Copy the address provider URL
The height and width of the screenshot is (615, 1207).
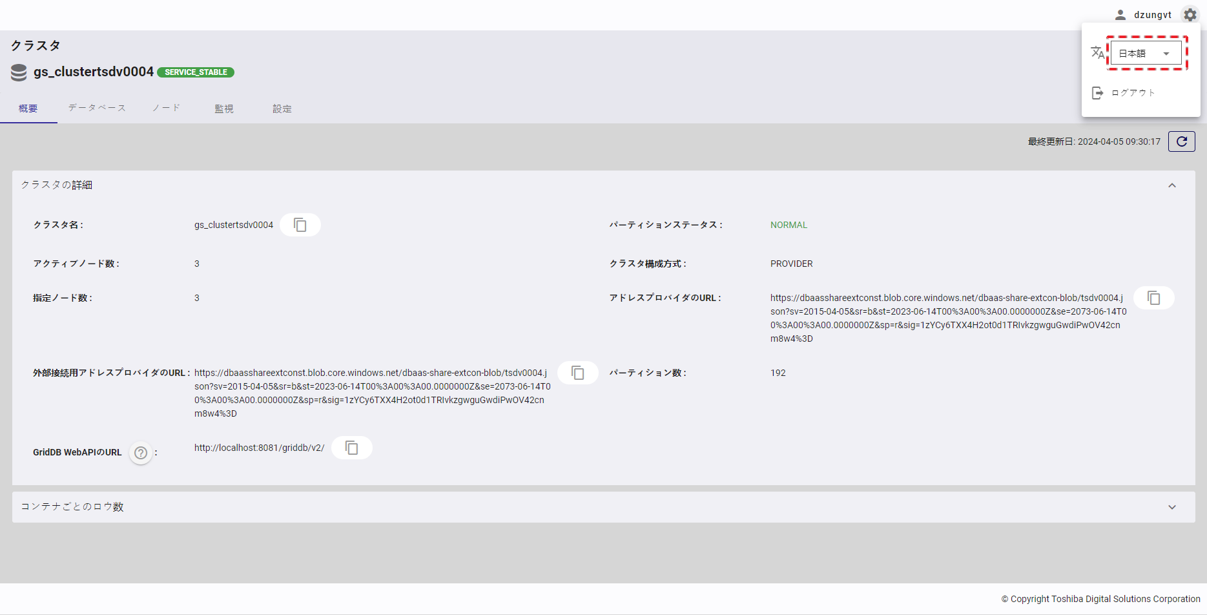tap(1153, 298)
